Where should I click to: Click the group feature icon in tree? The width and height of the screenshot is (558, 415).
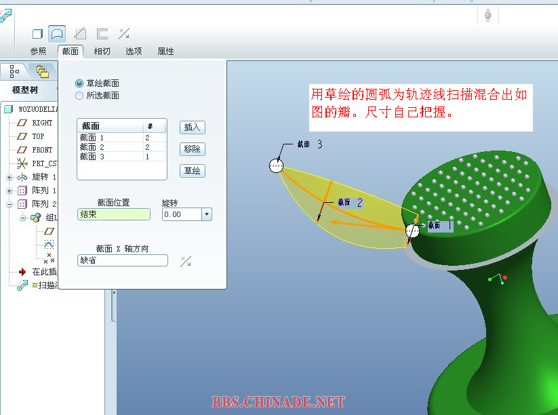click(35, 218)
